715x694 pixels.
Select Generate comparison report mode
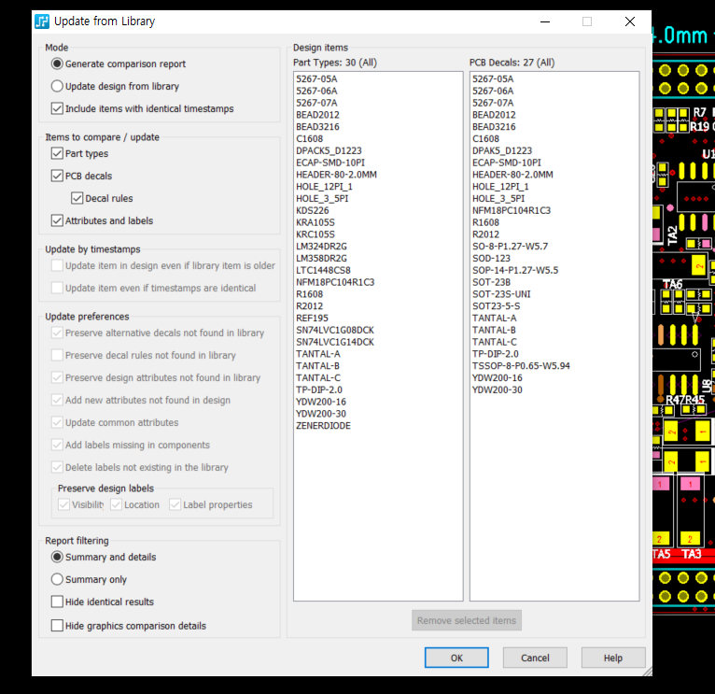pos(58,64)
